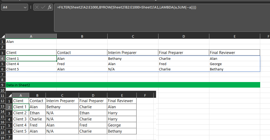The height and width of the screenshot is (140, 270).
Task: Click cell D4 containing Charlie
Action: coord(184,58)
